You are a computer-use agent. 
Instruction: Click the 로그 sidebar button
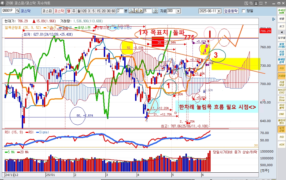[x=282, y=26]
